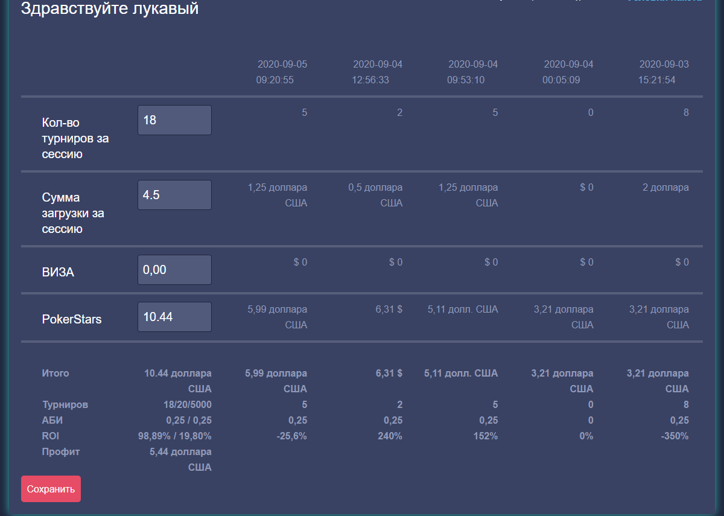Viewport: 724px width, 516px height.
Task: Click the АБИ summary label
Action: [x=52, y=420]
